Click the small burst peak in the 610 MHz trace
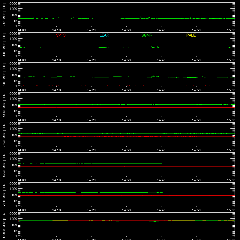This screenshot has height=240, width=240. click(154, 76)
